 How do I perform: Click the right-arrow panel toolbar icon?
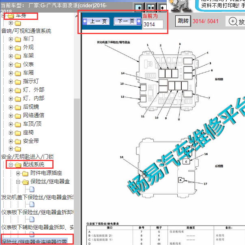click(x=139, y=7)
